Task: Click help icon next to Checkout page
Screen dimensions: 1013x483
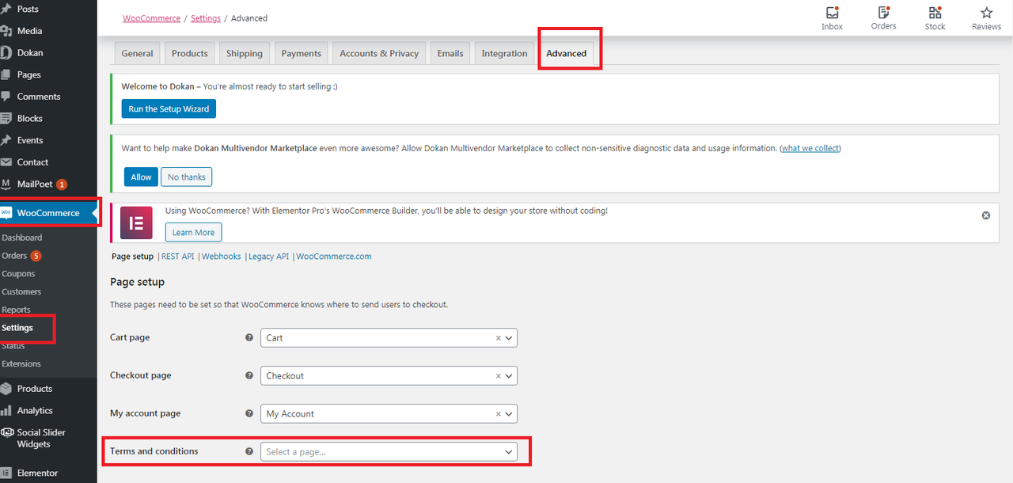Action: (x=249, y=375)
